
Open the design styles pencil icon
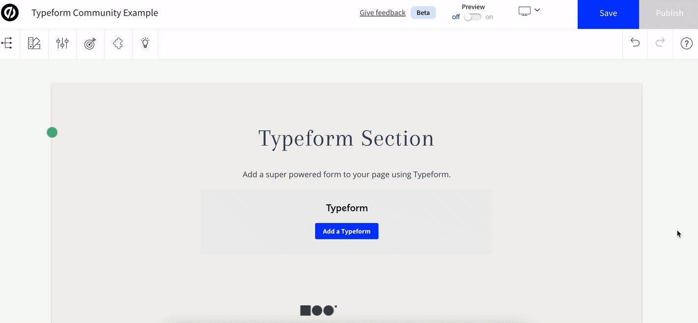point(34,43)
